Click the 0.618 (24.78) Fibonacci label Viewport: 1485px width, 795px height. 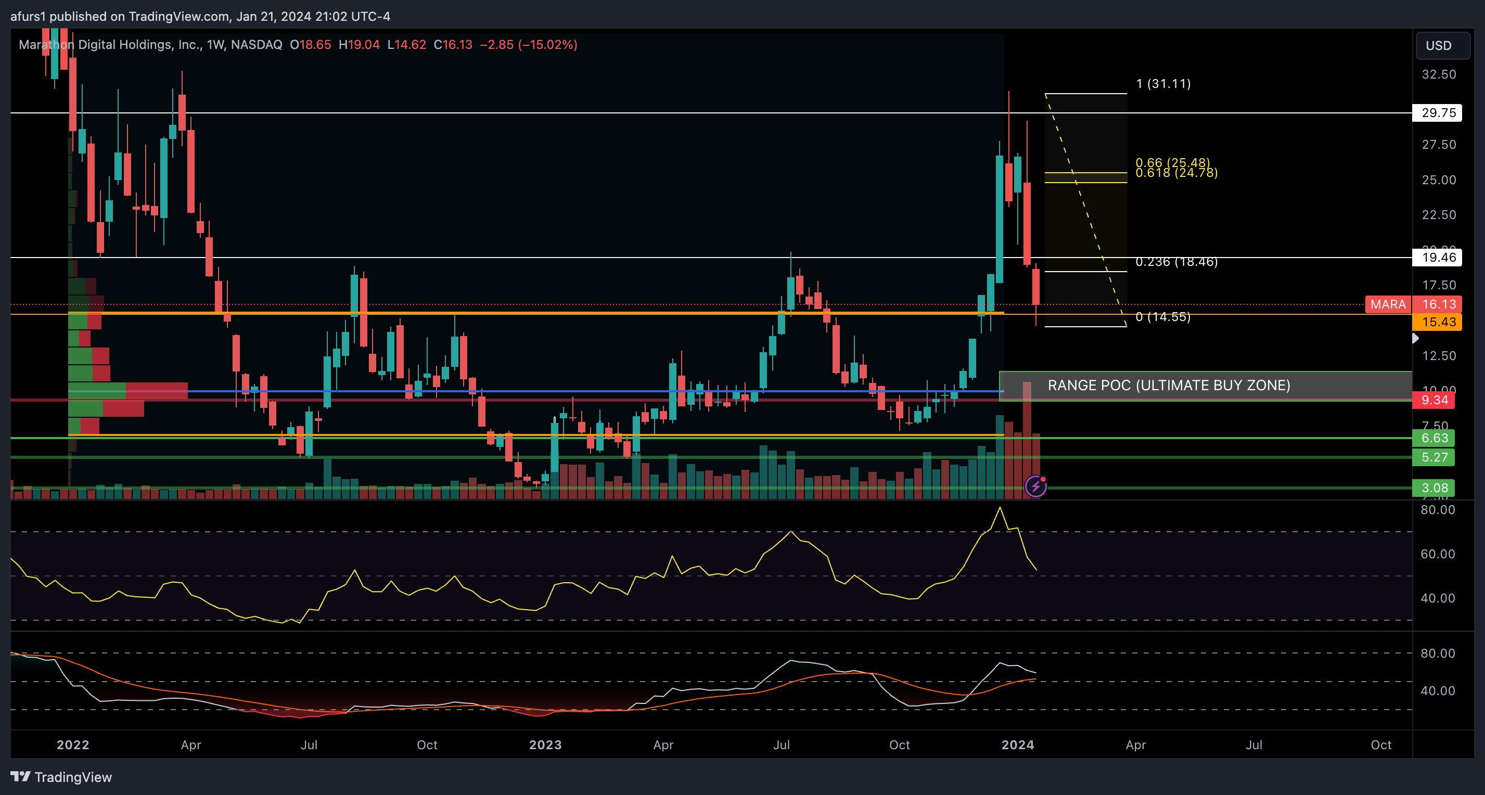point(1176,172)
